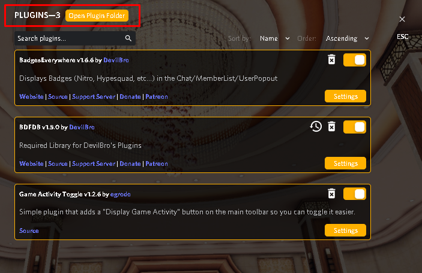Click the search magnifier icon

pos(128,38)
